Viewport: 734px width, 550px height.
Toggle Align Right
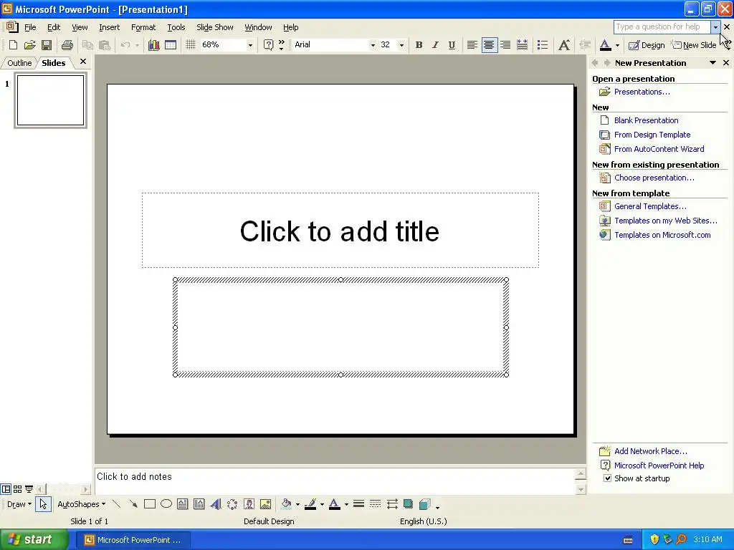click(x=505, y=45)
